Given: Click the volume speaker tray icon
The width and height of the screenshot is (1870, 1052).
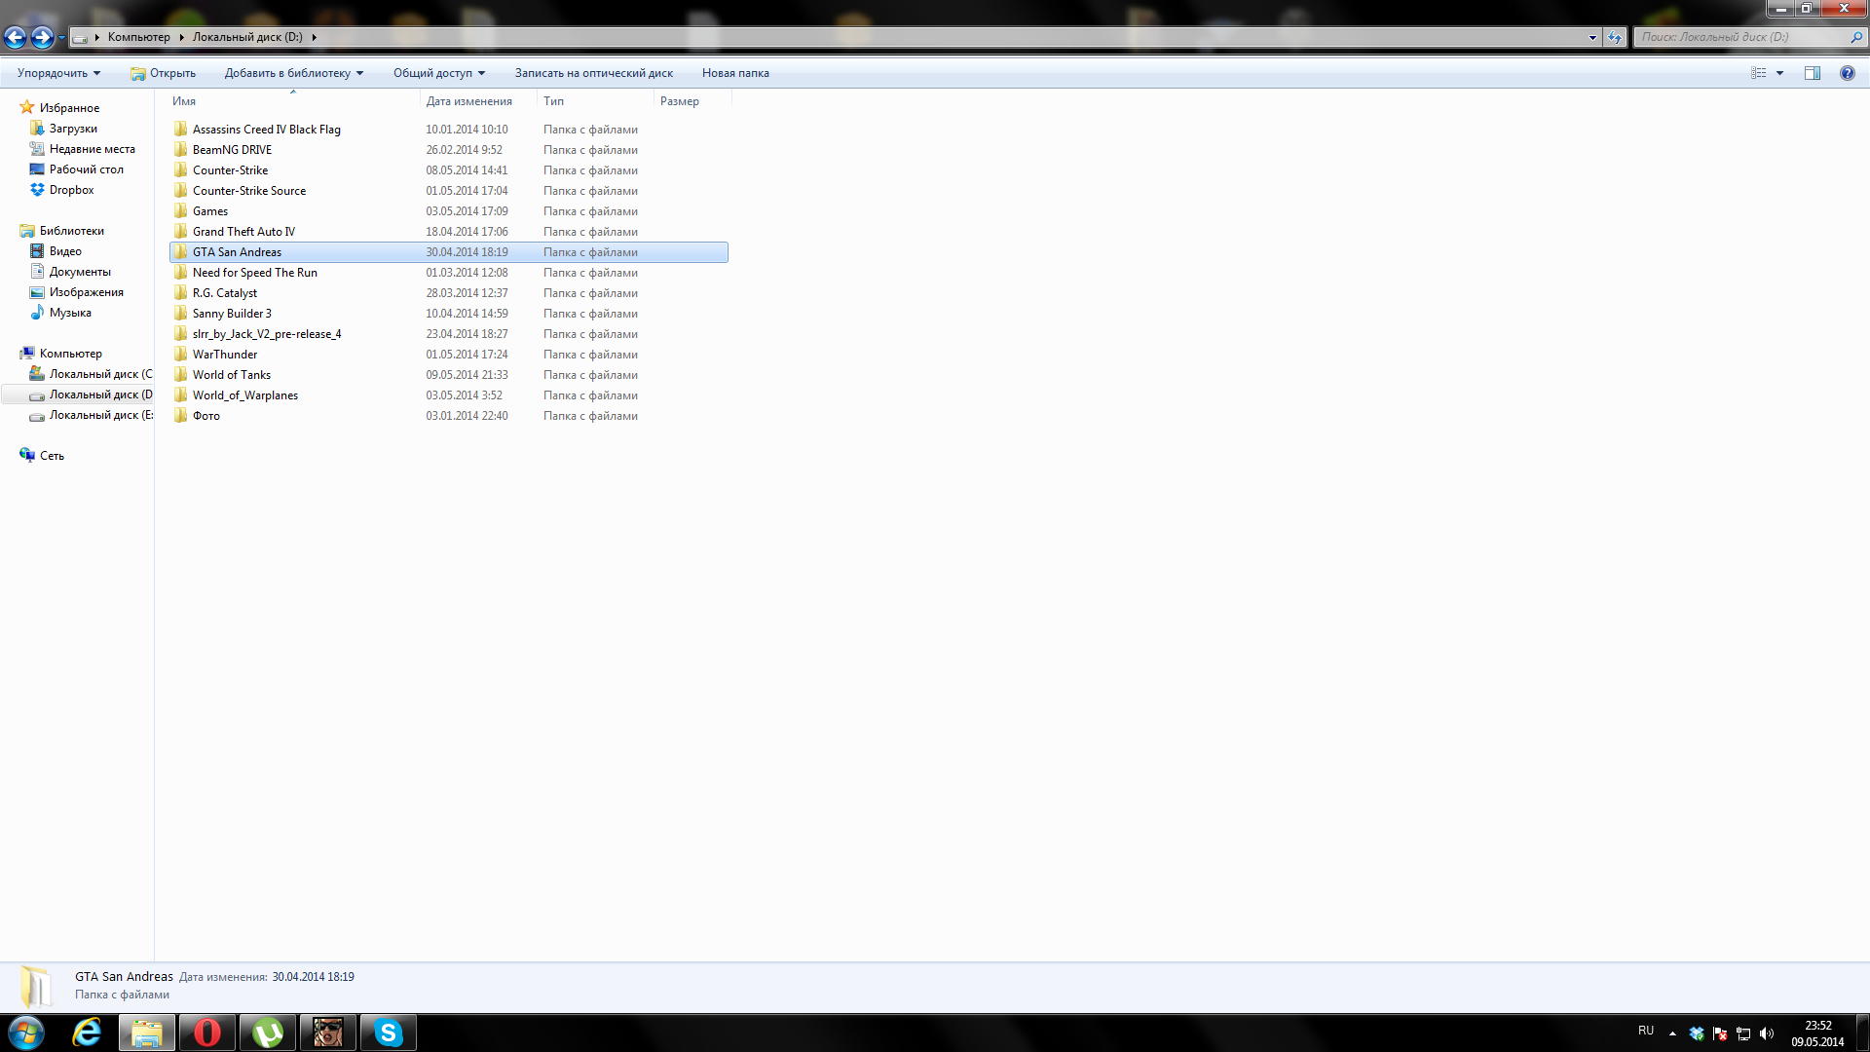Looking at the screenshot, I should [x=1767, y=1033].
